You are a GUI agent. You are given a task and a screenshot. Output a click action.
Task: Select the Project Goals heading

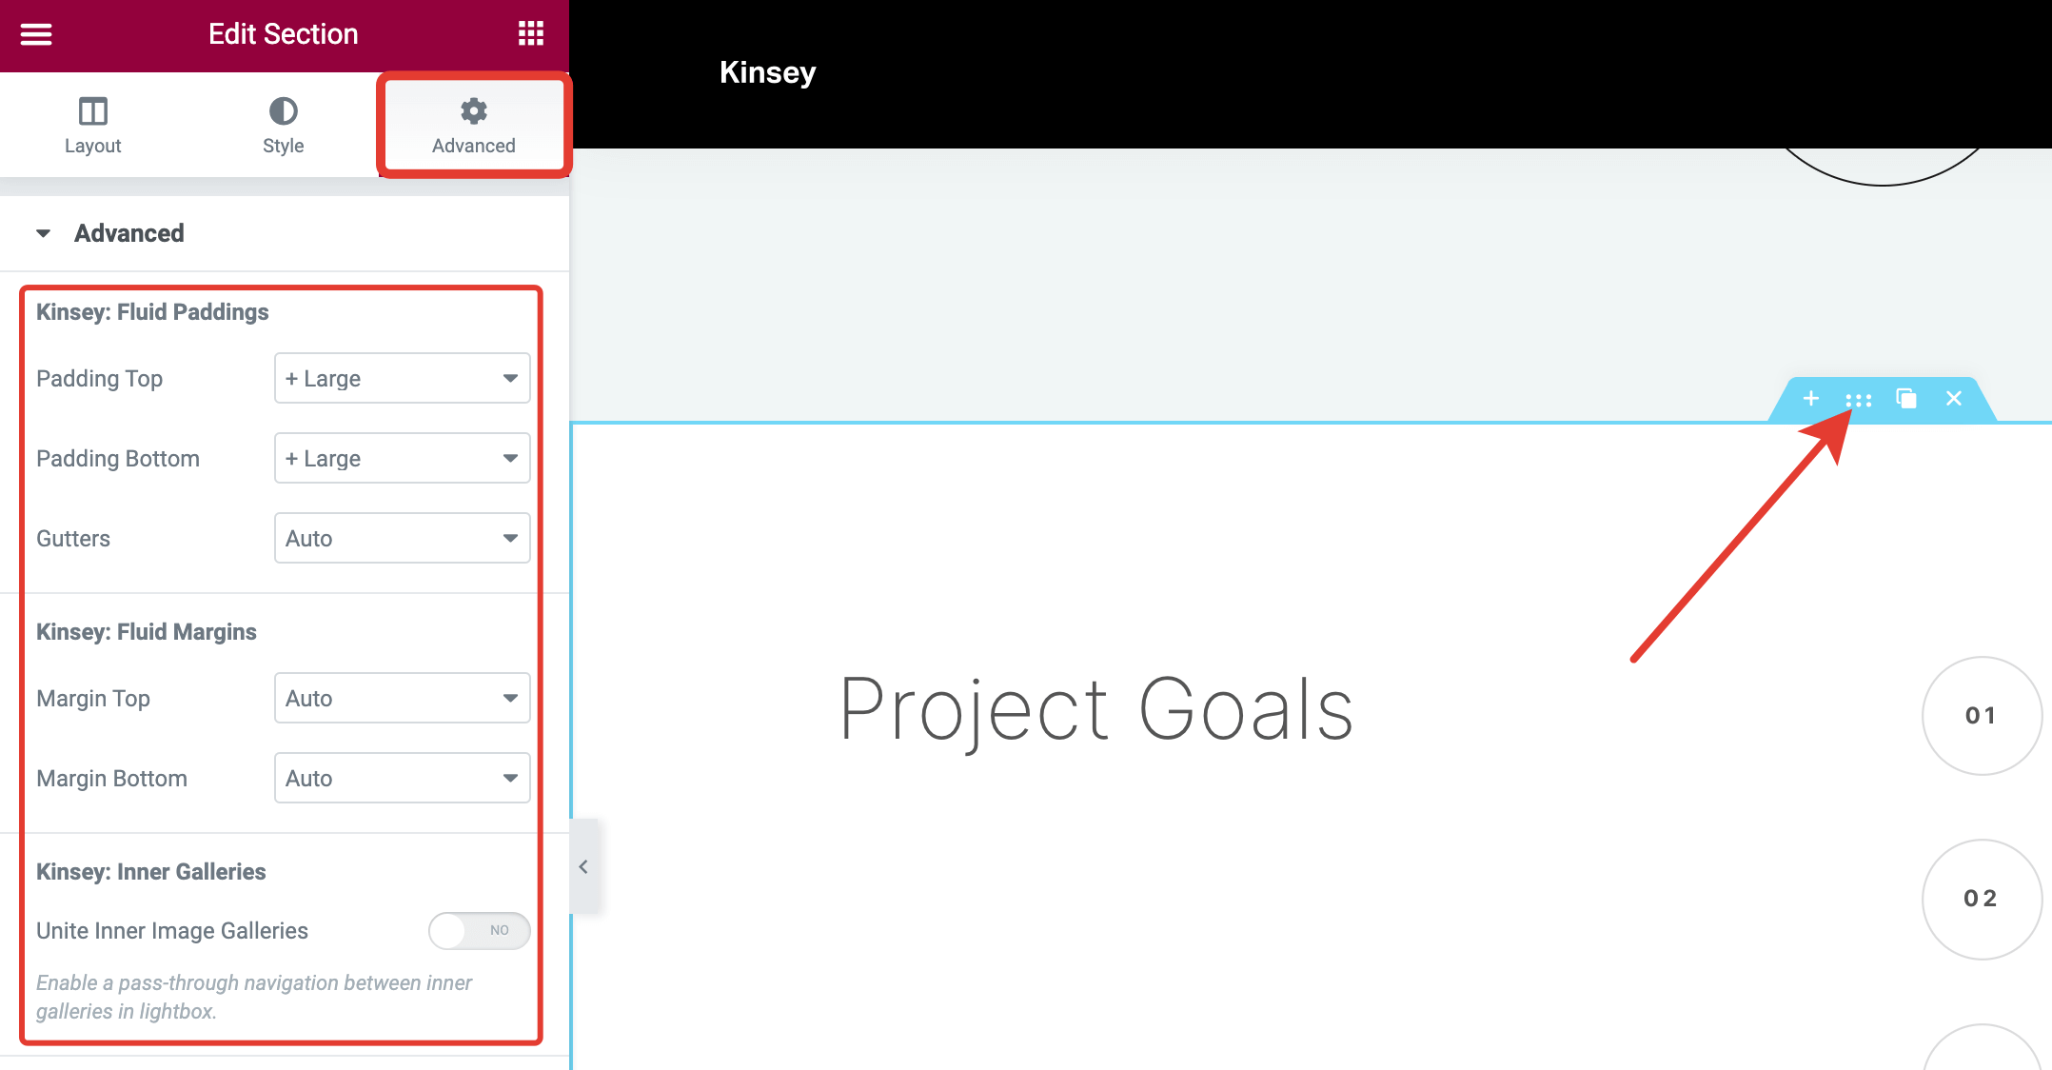point(1095,709)
